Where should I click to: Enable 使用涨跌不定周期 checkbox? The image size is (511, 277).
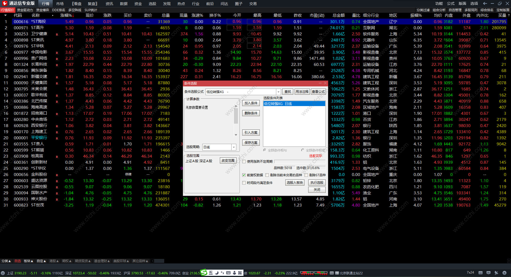point(244,161)
